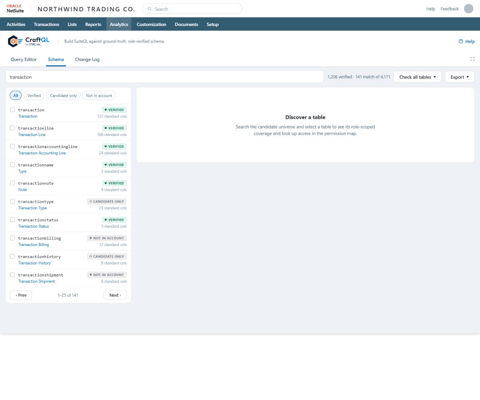Open the Analytics menu
480x400 pixels.
[x=119, y=24]
